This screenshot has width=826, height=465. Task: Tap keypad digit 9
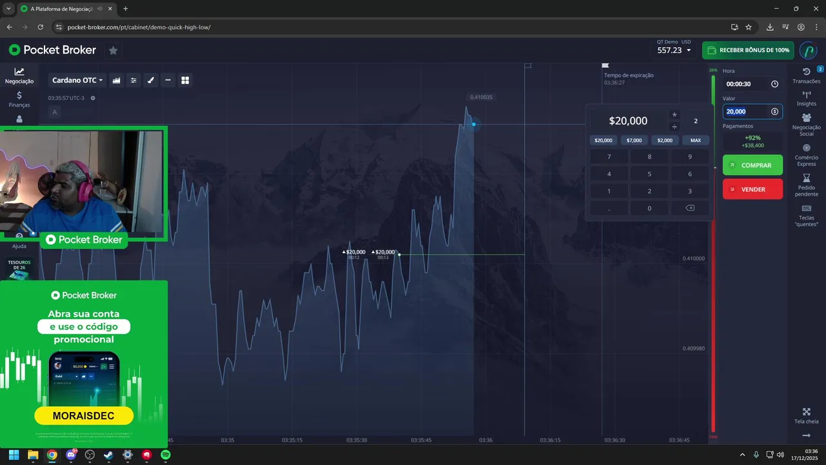690,157
